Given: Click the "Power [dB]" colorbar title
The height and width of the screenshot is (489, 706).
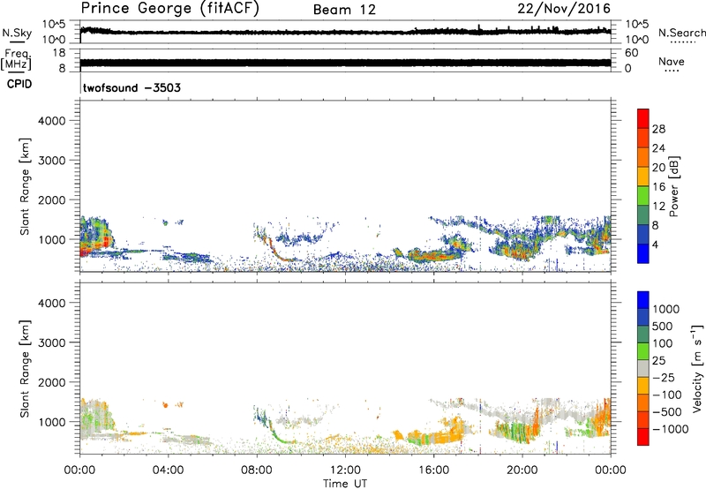Looking at the screenshot, I should click(x=673, y=186).
